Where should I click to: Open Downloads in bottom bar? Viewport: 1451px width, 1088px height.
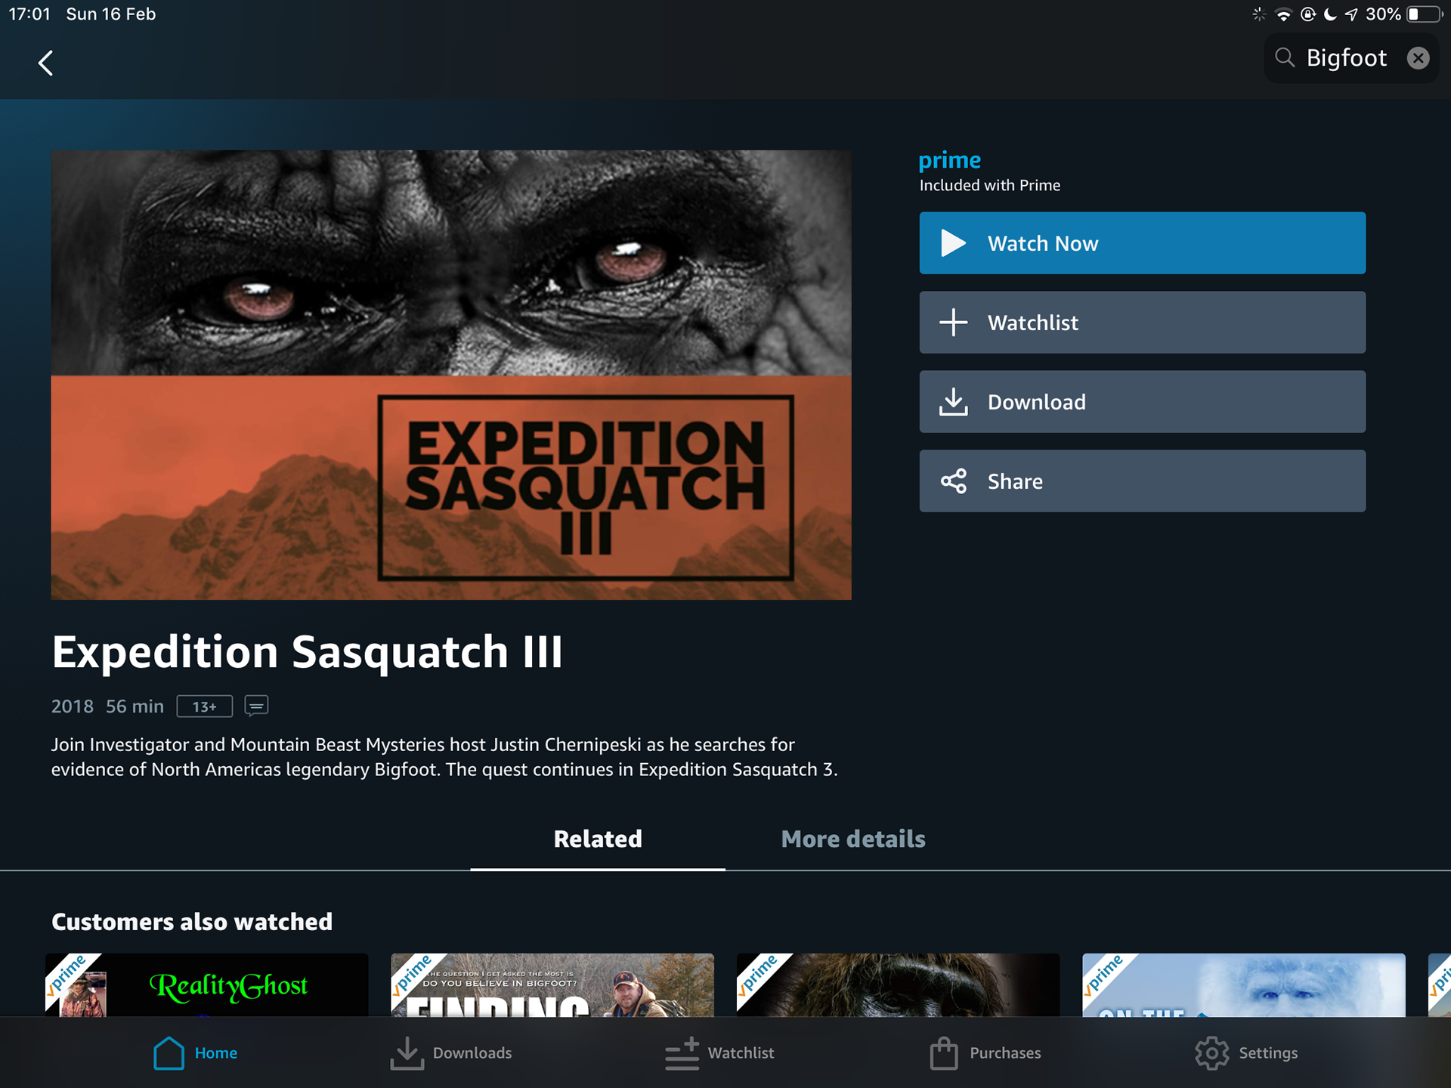[451, 1052]
